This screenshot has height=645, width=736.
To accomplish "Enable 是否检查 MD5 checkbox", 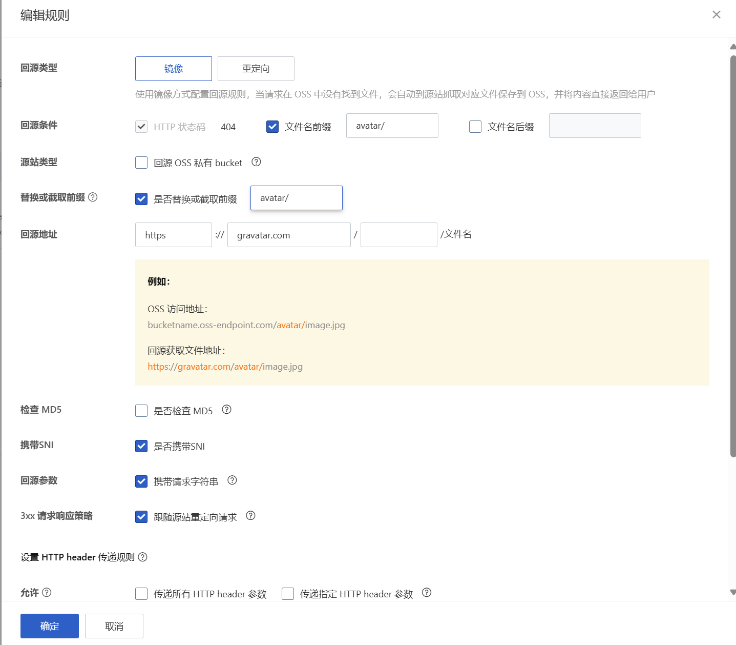I will coord(141,411).
